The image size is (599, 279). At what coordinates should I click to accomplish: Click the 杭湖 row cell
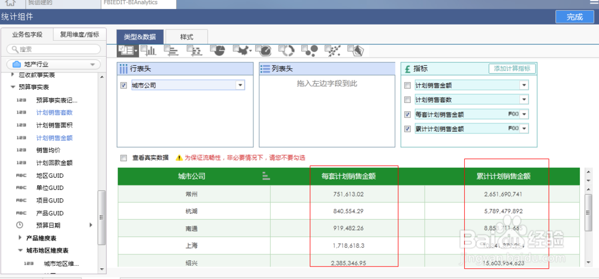[194, 211]
